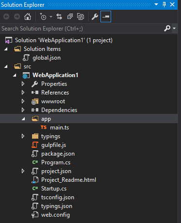Expand the Dependencies node
This screenshot has height=223, width=181.
[x=23, y=110]
